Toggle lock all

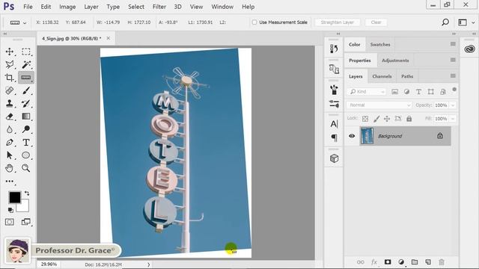[x=409, y=119]
